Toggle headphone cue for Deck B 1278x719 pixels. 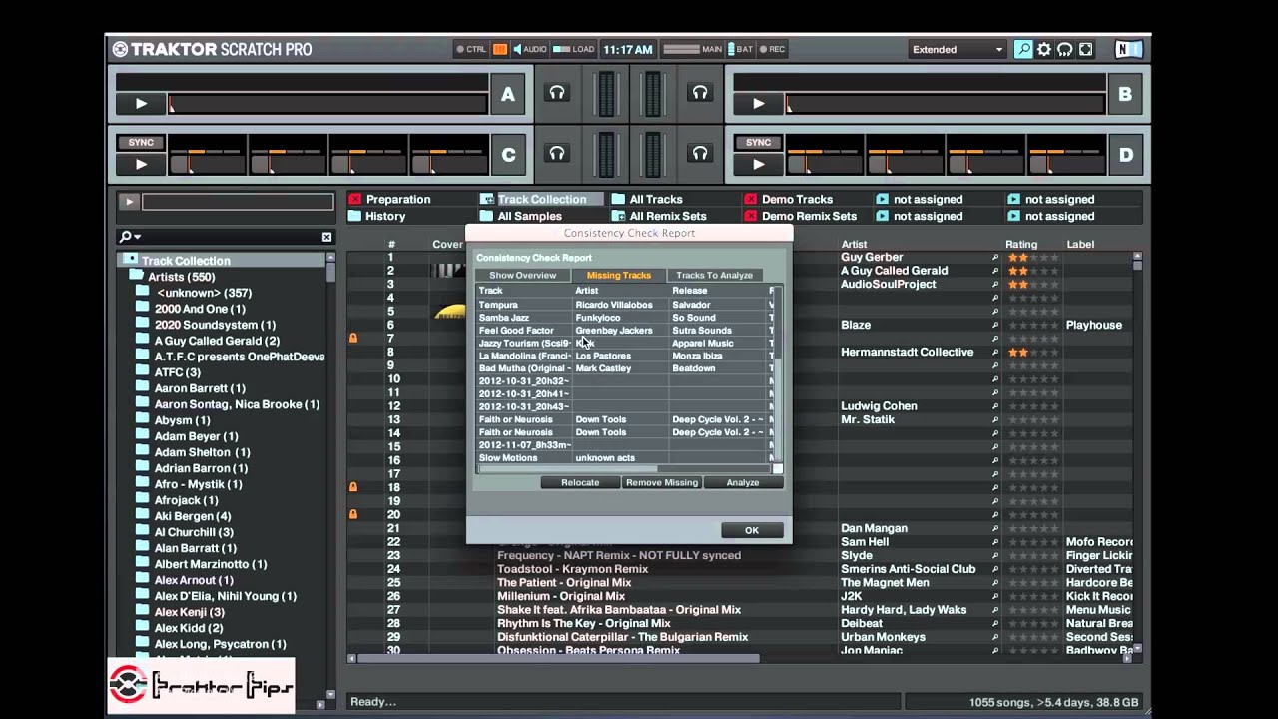pyautogui.click(x=700, y=93)
